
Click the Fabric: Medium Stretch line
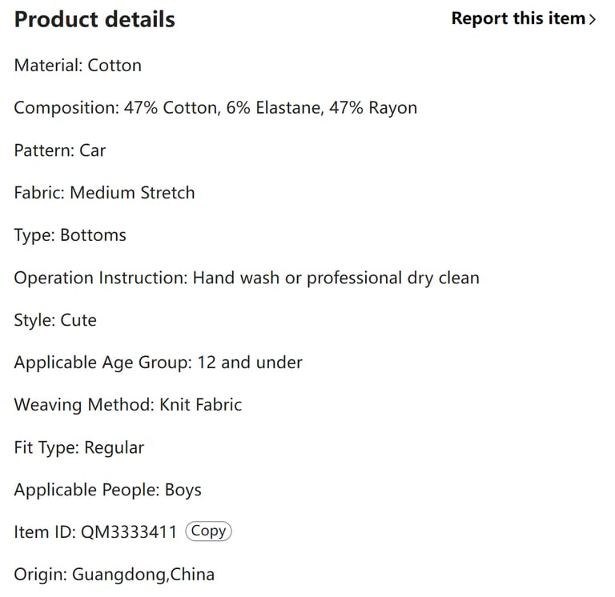click(104, 193)
